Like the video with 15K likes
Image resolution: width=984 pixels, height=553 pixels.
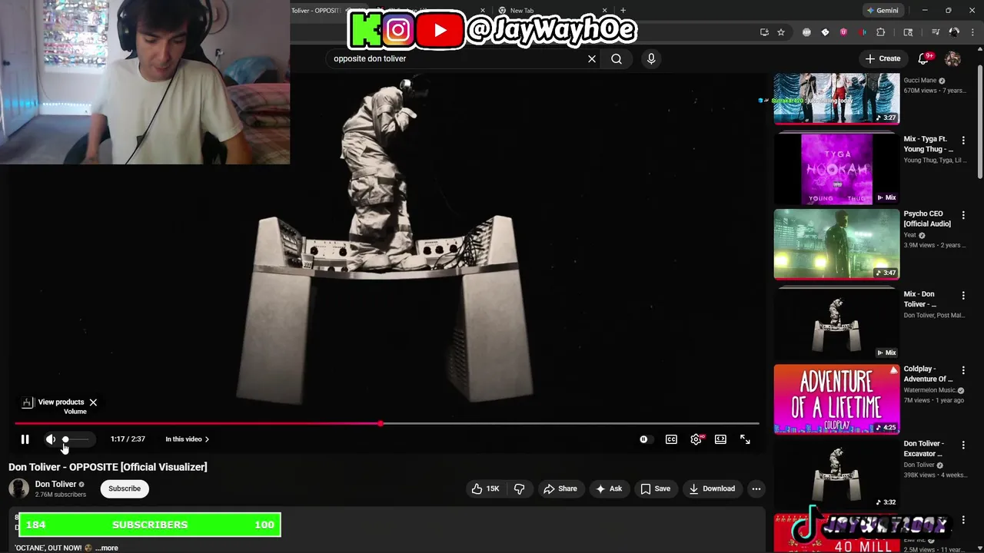click(x=485, y=488)
